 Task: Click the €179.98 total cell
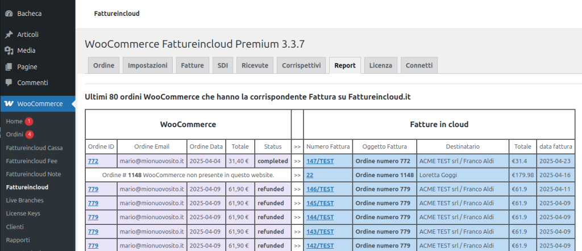click(523, 175)
